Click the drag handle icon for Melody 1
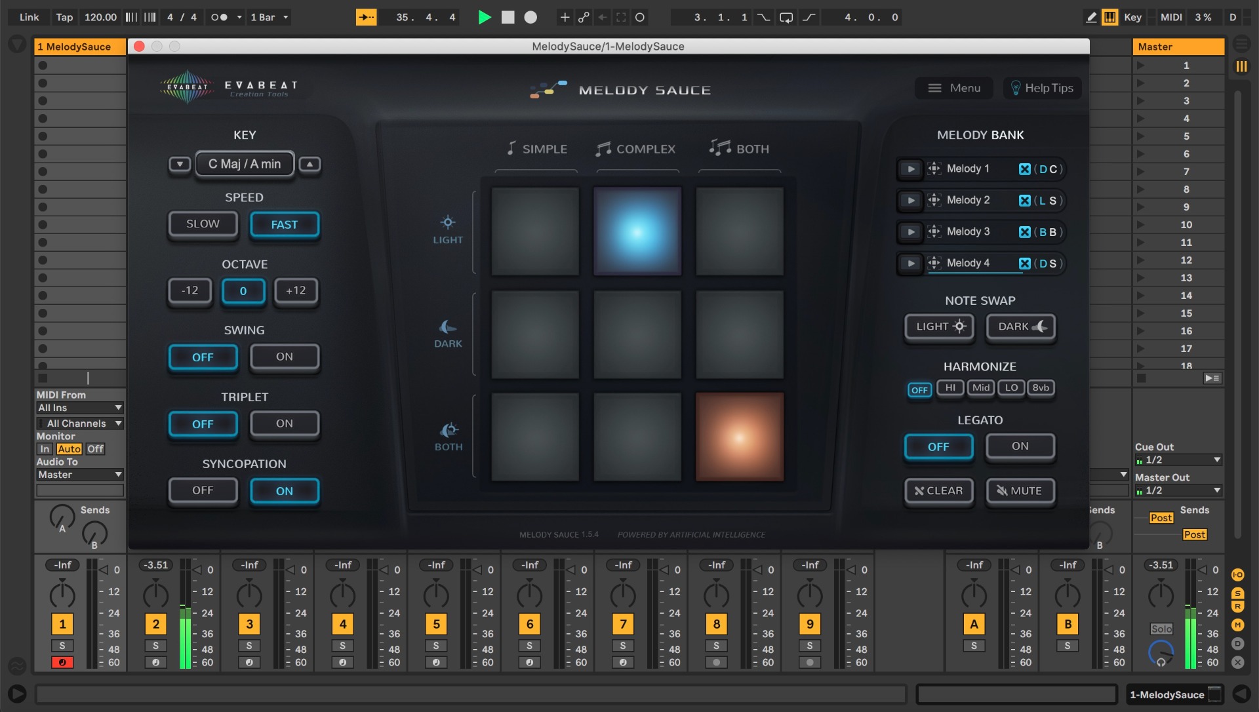1259x712 pixels. coord(934,168)
